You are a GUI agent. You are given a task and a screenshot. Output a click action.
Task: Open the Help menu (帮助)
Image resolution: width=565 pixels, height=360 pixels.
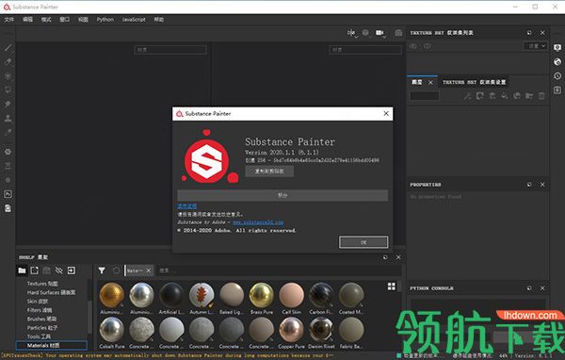159,20
